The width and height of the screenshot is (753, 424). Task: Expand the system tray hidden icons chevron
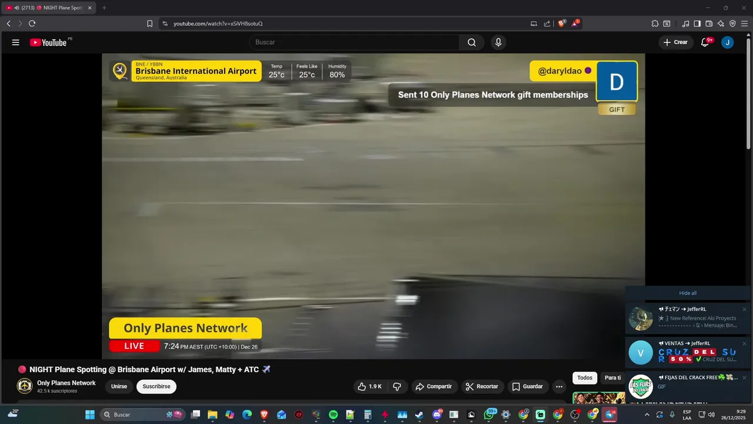647,415
